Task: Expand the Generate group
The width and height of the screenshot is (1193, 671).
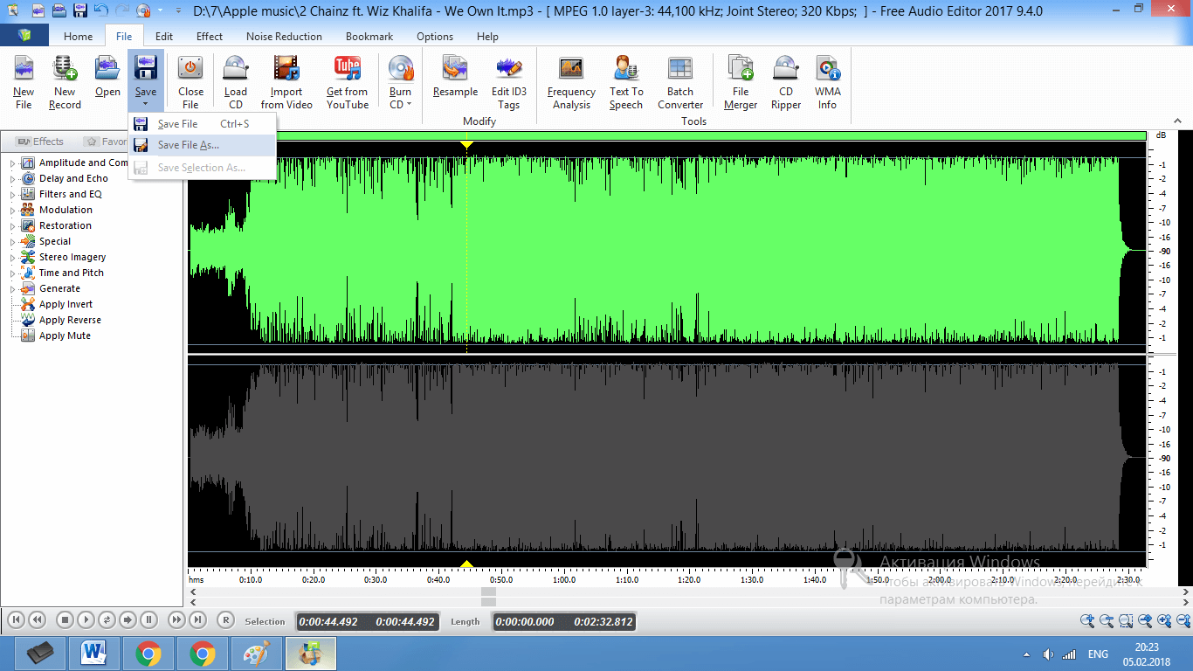Action: point(13,289)
